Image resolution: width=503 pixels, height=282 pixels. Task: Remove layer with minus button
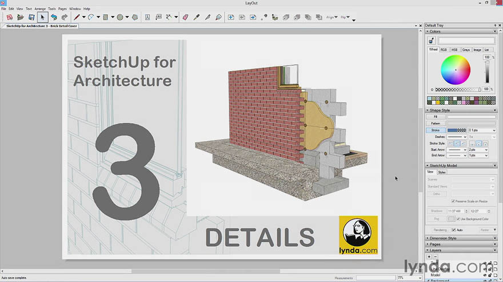point(436,257)
